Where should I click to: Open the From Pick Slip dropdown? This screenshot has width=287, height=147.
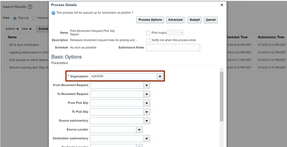point(147,103)
